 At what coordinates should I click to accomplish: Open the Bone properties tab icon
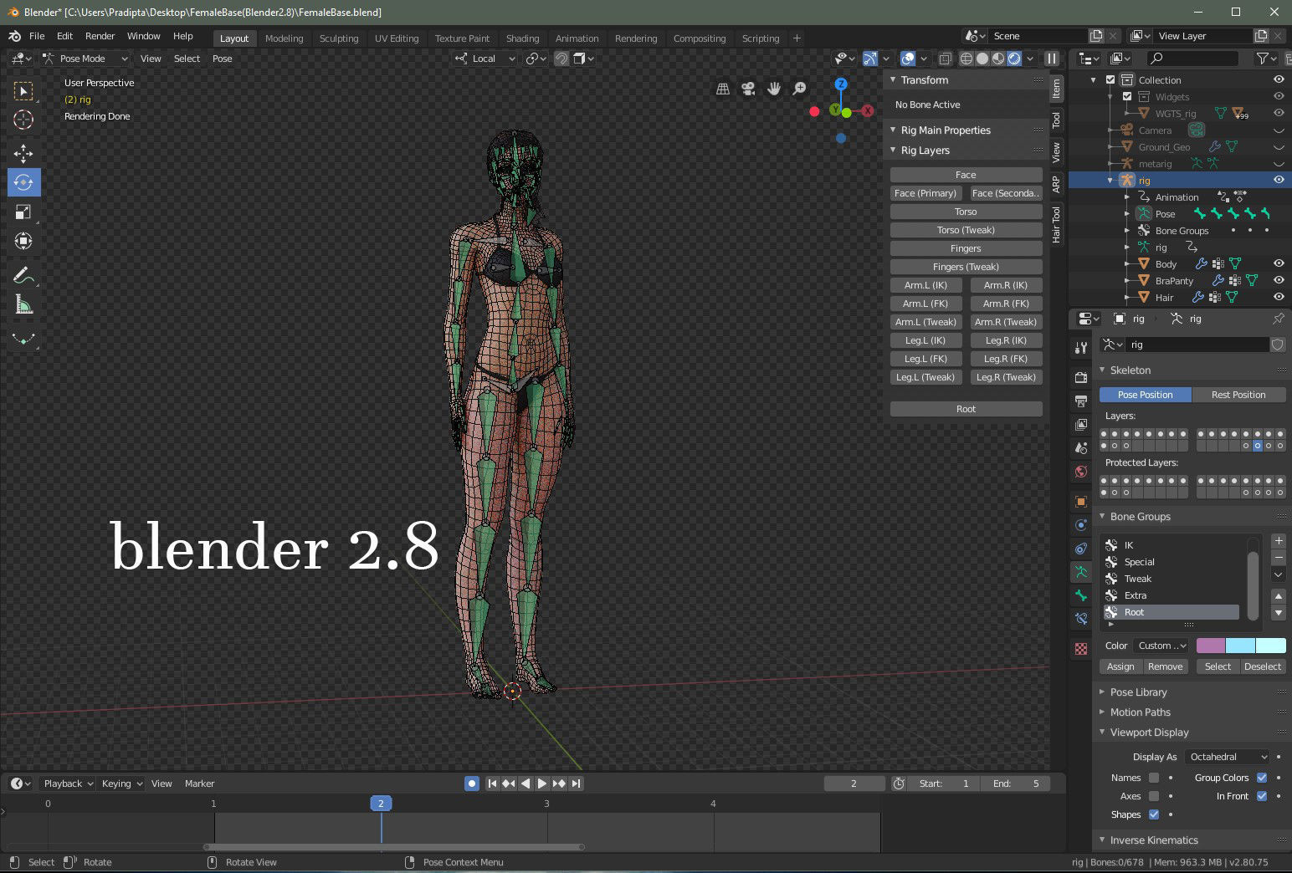click(x=1081, y=595)
